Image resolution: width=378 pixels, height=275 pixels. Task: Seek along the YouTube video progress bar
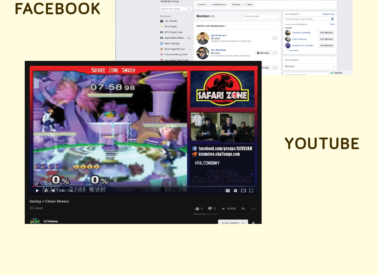point(143,186)
